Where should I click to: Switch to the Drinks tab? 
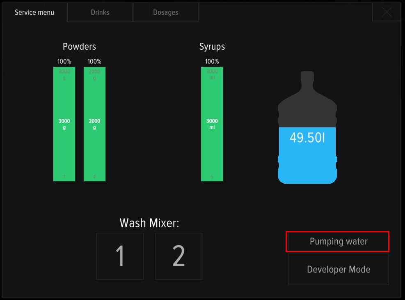click(100, 12)
